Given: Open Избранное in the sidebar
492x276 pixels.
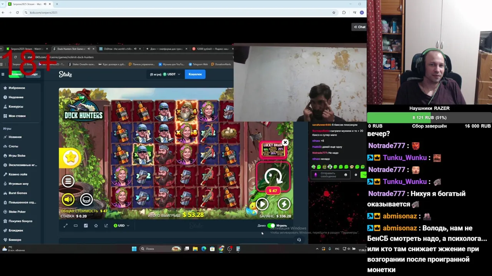Looking at the screenshot, I should 17,88.
